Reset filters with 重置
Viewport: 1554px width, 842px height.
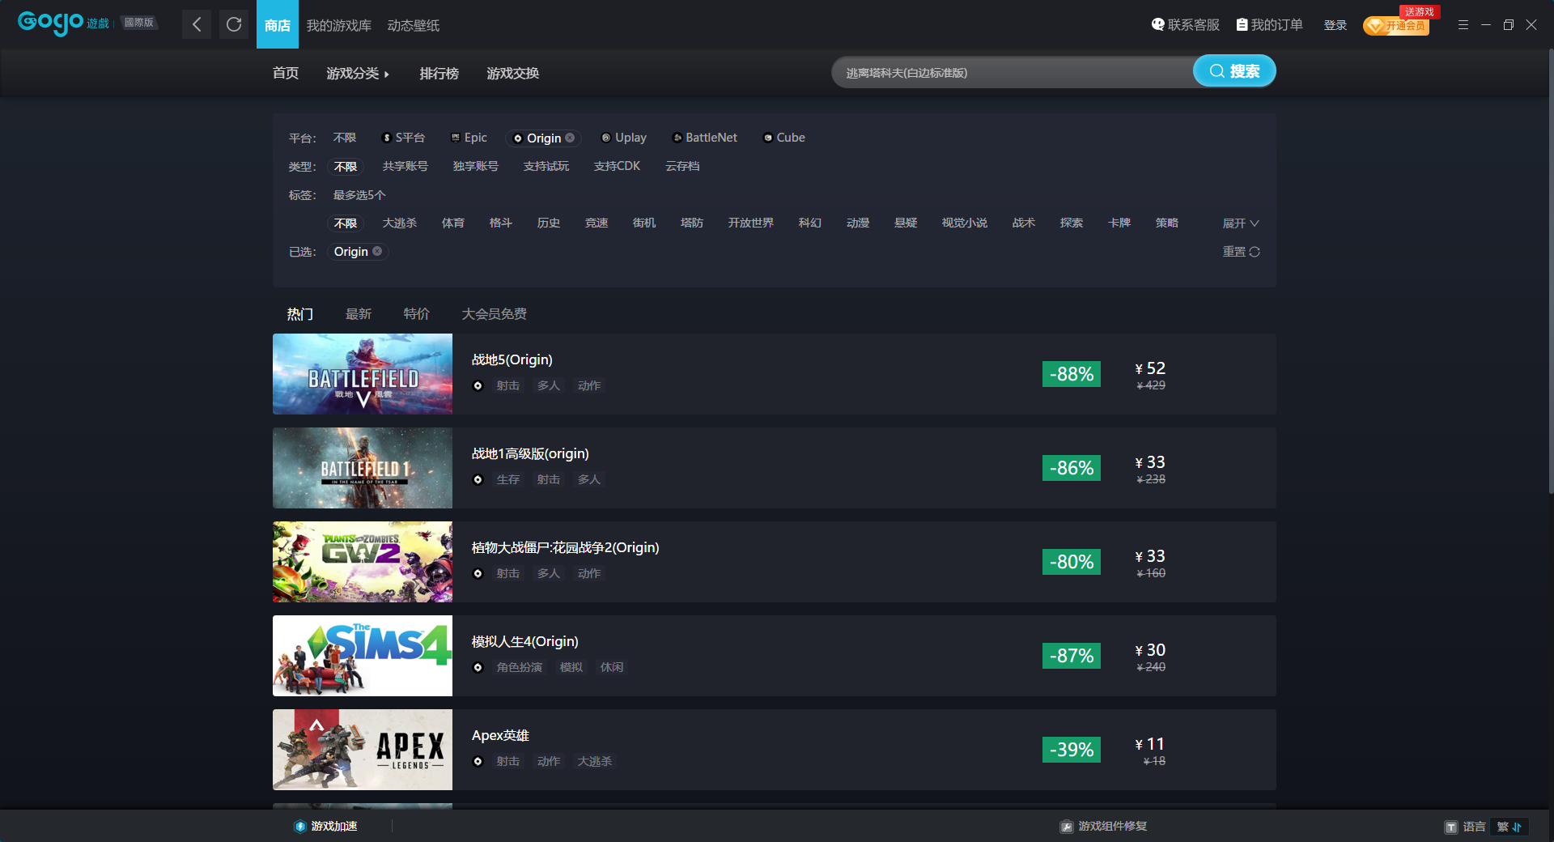click(1241, 252)
